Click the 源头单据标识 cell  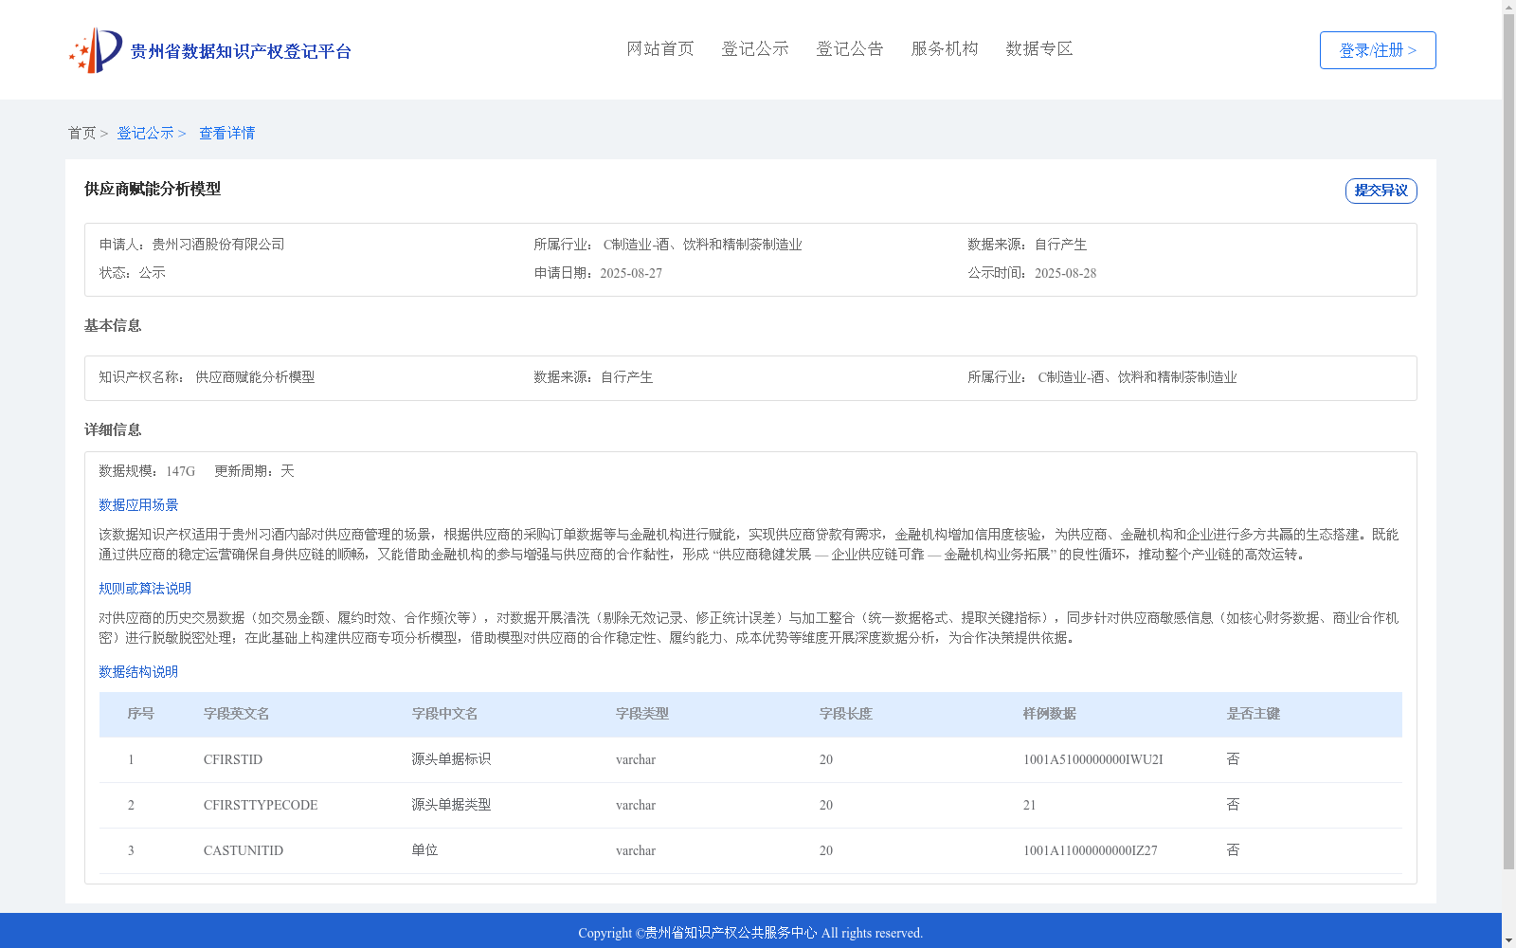451,759
